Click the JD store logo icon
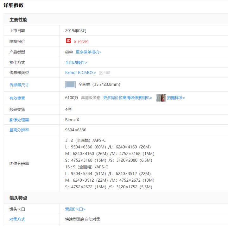This screenshot has height=226, width=228. click(x=68, y=41)
